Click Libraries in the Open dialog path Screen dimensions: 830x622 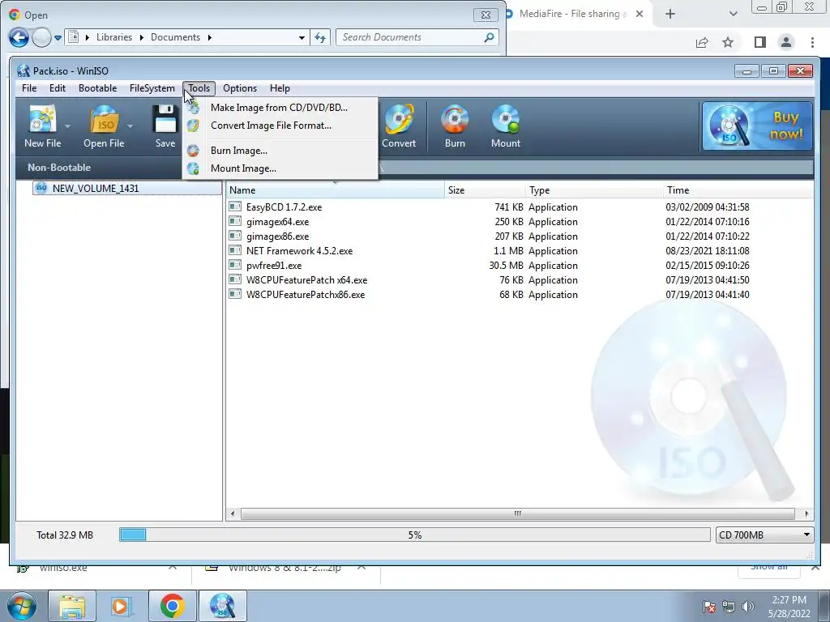(x=113, y=37)
